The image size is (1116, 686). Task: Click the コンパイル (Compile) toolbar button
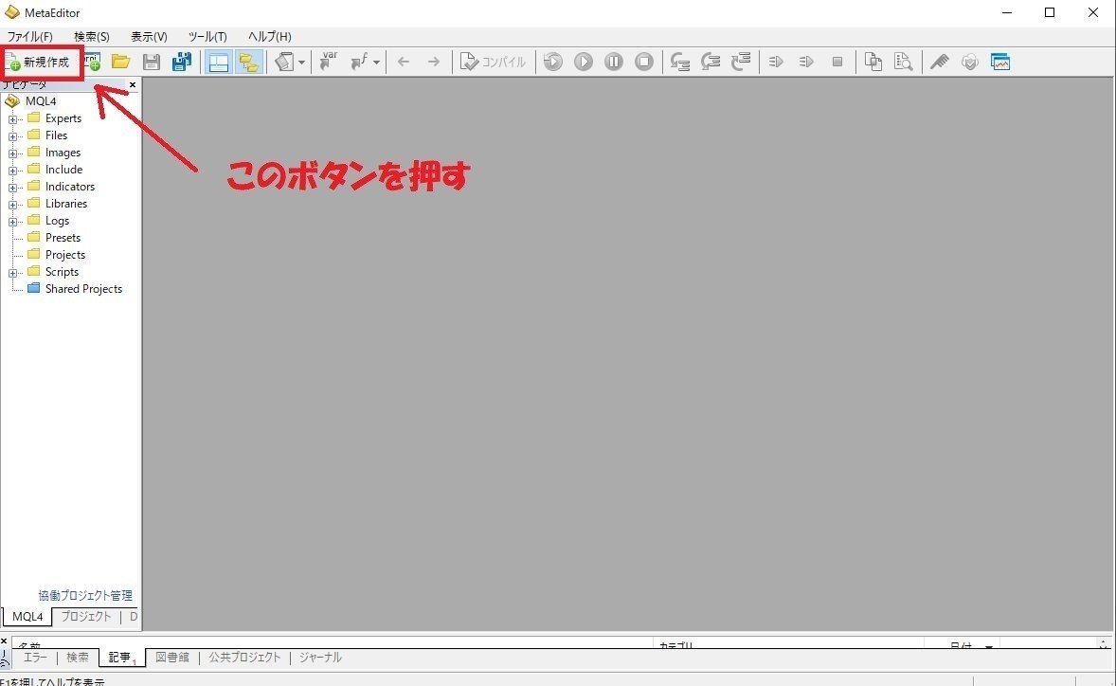[x=494, y=61]
